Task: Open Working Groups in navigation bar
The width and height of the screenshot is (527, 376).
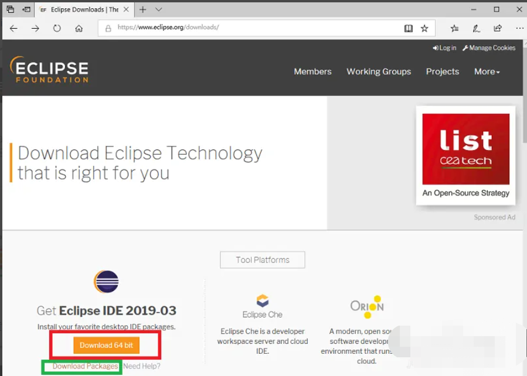Action: [379, 71]
